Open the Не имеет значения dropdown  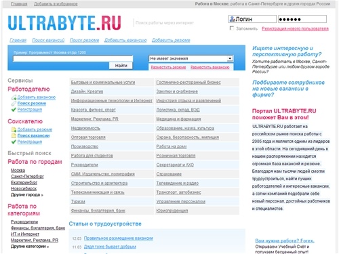191,58
